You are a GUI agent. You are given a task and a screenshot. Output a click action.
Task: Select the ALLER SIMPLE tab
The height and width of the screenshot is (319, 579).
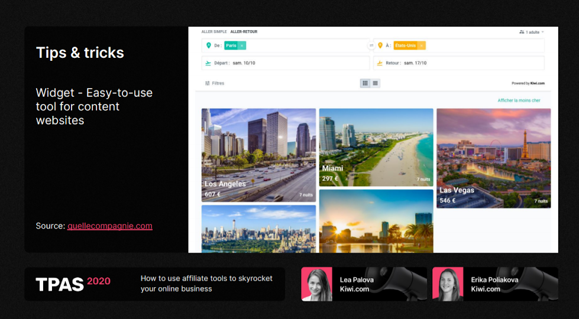pyautogui.click(x=214, y=32)
